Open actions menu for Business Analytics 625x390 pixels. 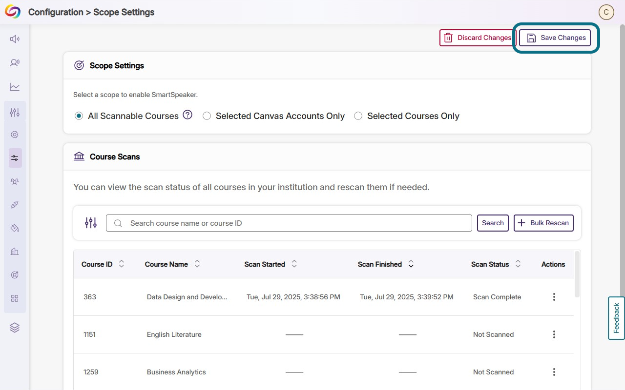pos(554,372)
